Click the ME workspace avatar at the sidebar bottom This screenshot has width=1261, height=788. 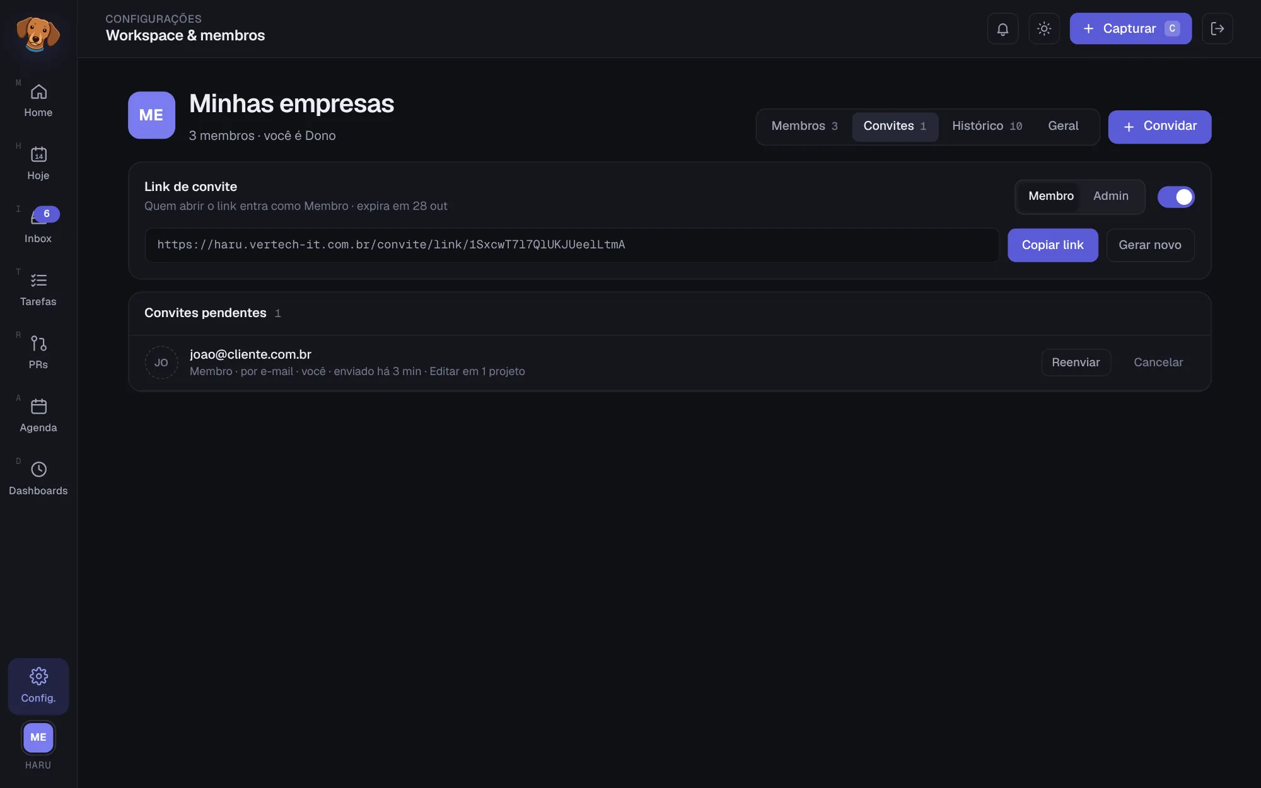point(38,737)
